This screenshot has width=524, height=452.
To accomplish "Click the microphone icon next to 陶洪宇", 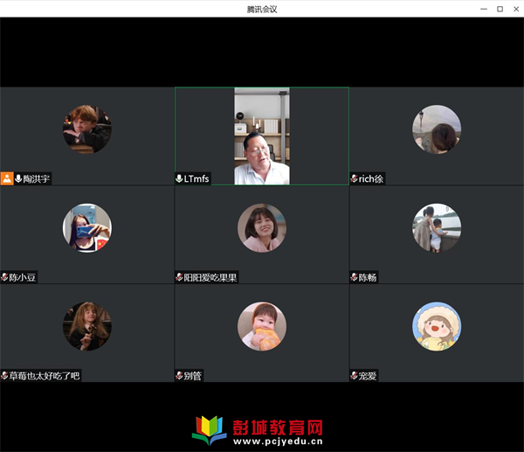I will pyautogui.click(x=18, y=178).
